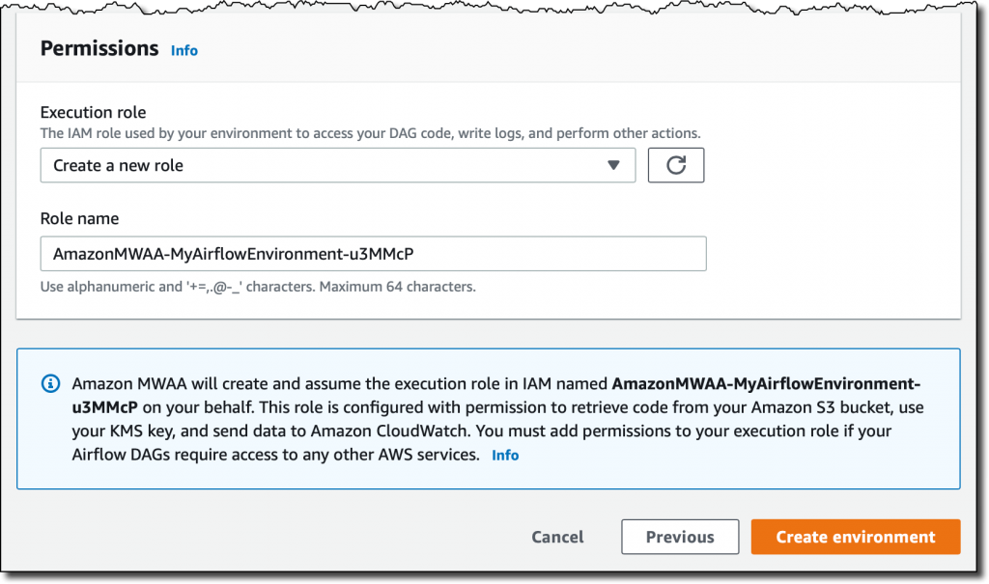Click the 'Execution role' field label
Screen dimensions: 989x584
pos(94,112)
